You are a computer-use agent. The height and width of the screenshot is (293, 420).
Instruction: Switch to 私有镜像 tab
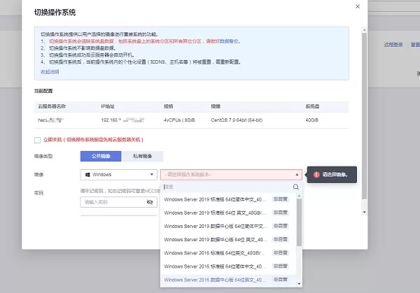[x=141, y=157]
